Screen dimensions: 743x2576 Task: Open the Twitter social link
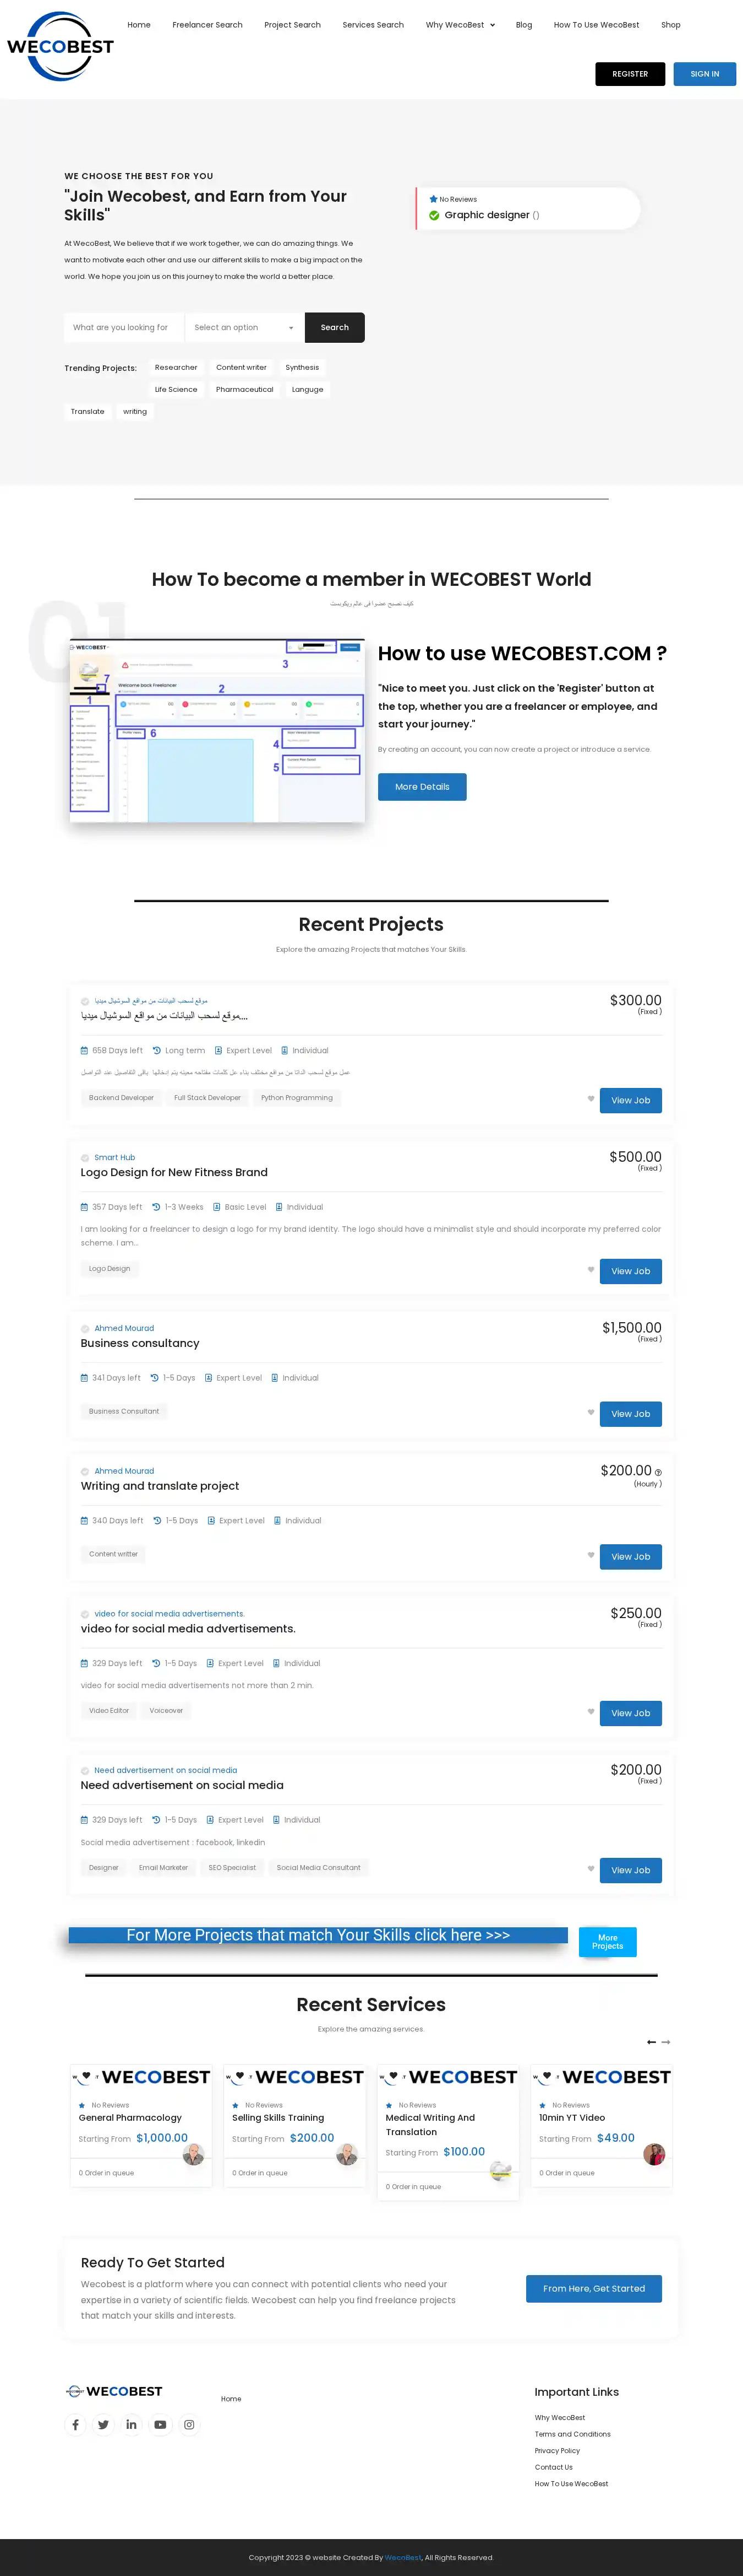click(103, 2424)
